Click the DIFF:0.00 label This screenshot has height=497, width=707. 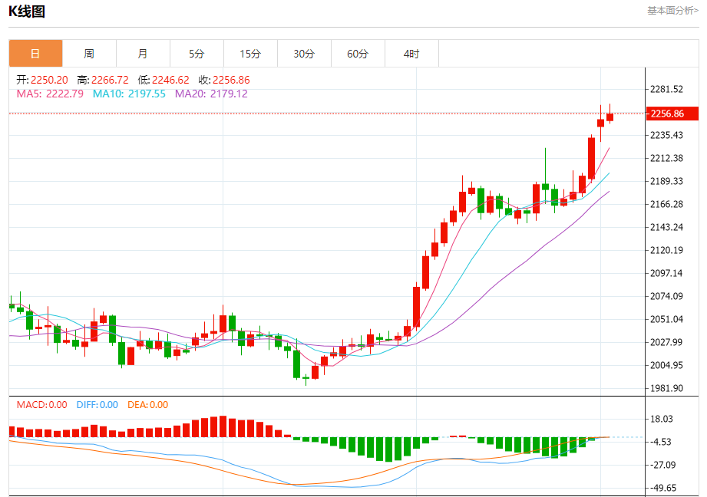pyautogui.click(x=97, y=405)
